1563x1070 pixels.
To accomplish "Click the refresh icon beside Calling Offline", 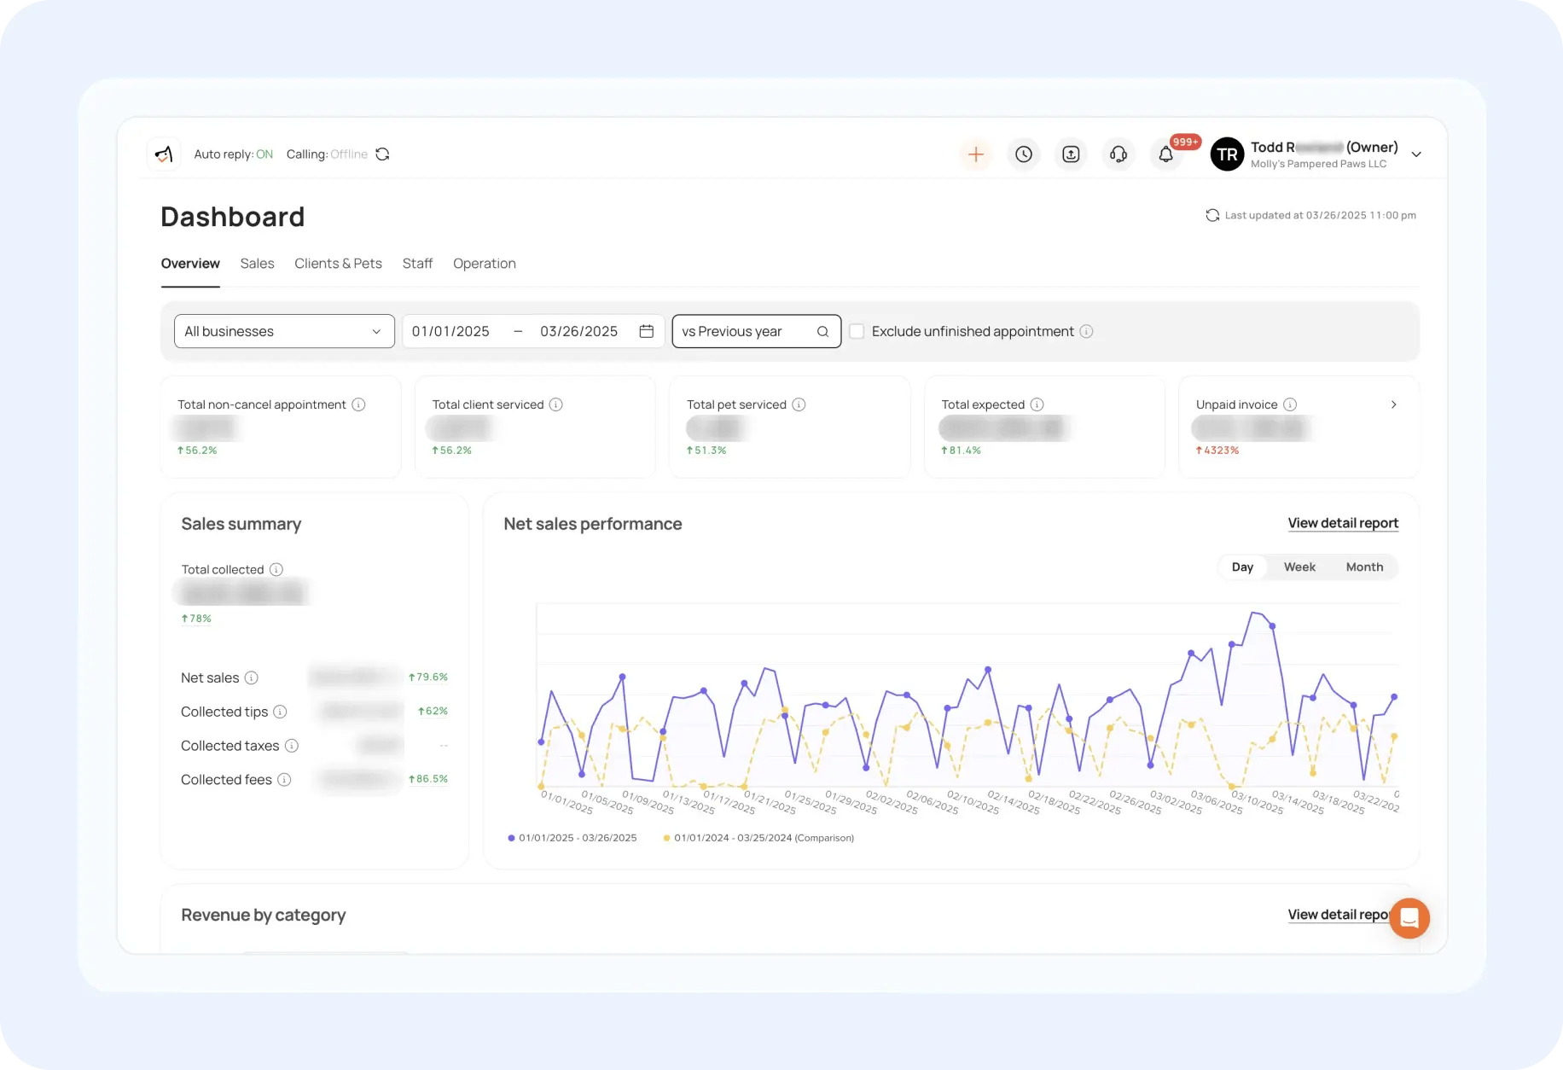I will [382, 154].
